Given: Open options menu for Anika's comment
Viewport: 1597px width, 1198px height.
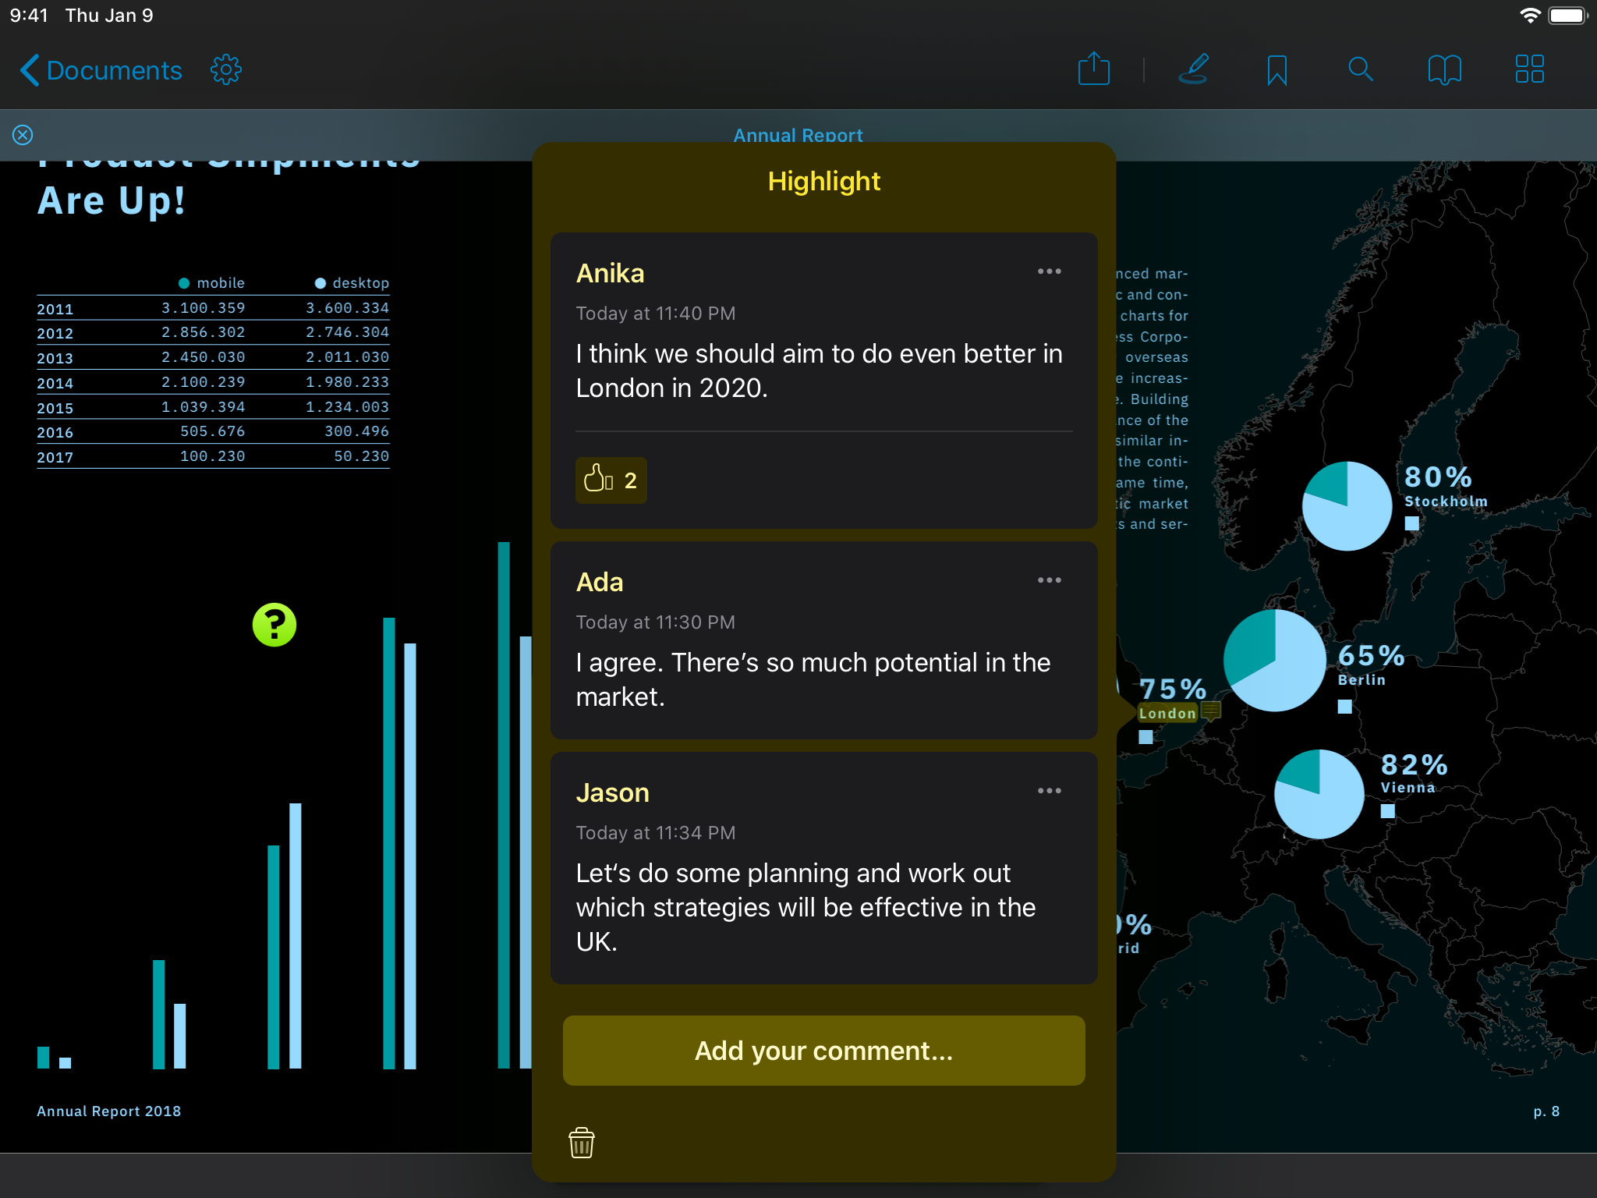Looking at the screenshot, I should tap(1049, 271).
